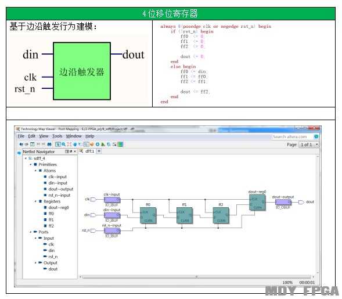
Task: Collapse the sdff_4 tree node
Action: (26, 158)
